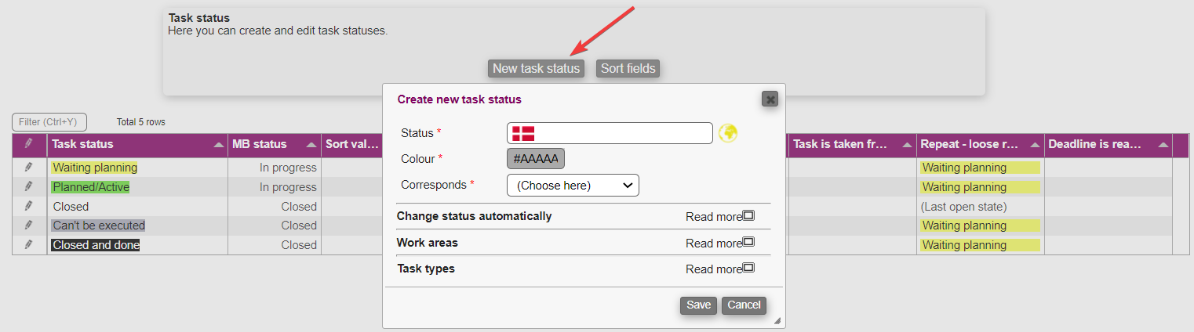Screen dimensions: 1194x332
Task: Sort by the MB status column header
Action: pyautogui.click(x=260, y=144)
